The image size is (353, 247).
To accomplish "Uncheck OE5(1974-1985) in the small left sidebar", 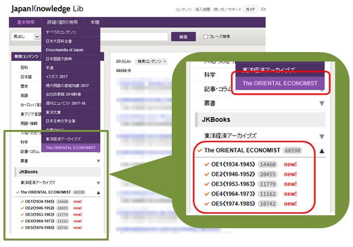I will point(22,228).
